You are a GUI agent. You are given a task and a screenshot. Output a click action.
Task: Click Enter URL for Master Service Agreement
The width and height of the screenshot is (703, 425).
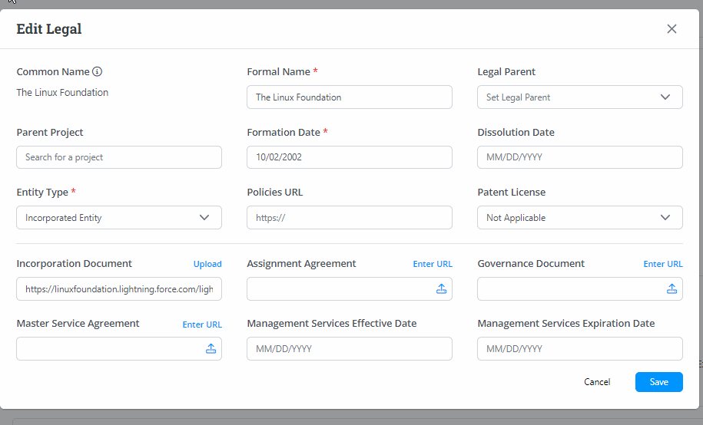click(202, 325)
